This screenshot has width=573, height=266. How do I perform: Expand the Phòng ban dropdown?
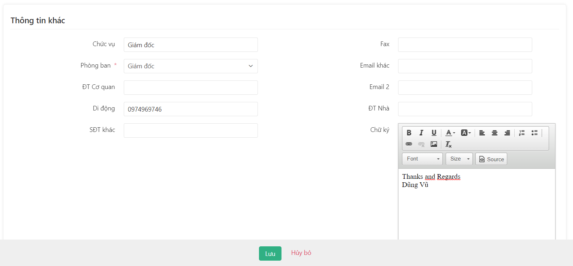click(x=191, y=66)
